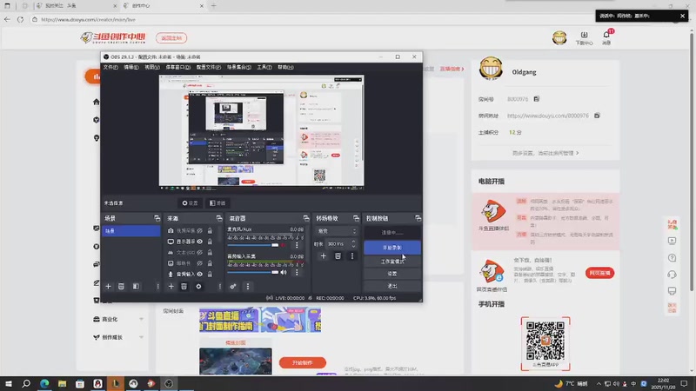Adjust the 300 ms duration spinner arrows
Image resolution: width=696 pixels, height=391 pixels.
point(354,244)
